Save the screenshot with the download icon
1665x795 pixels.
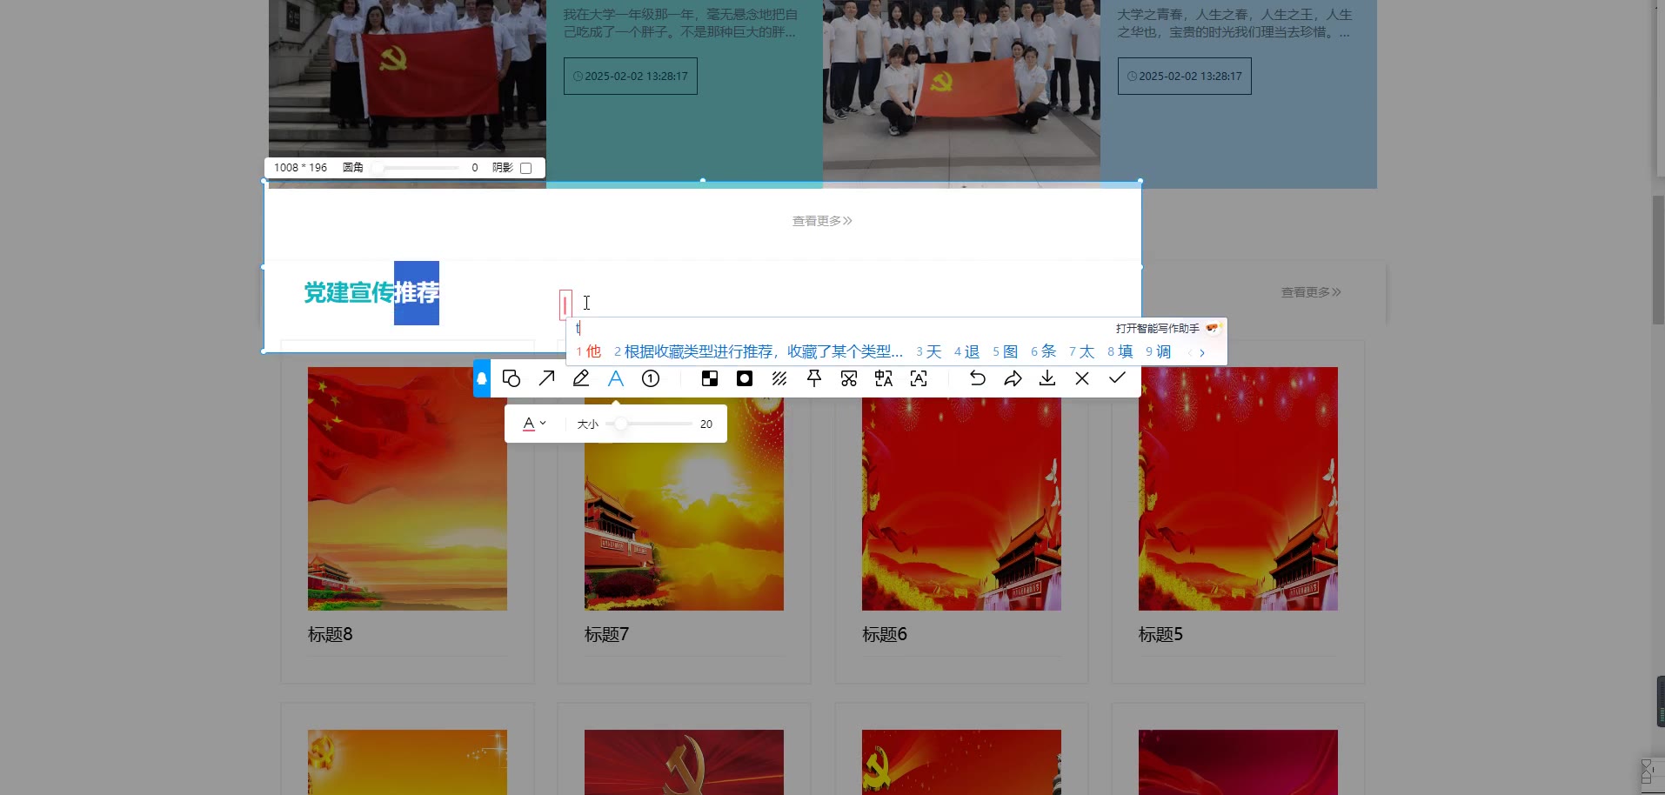click(1047, 378)
